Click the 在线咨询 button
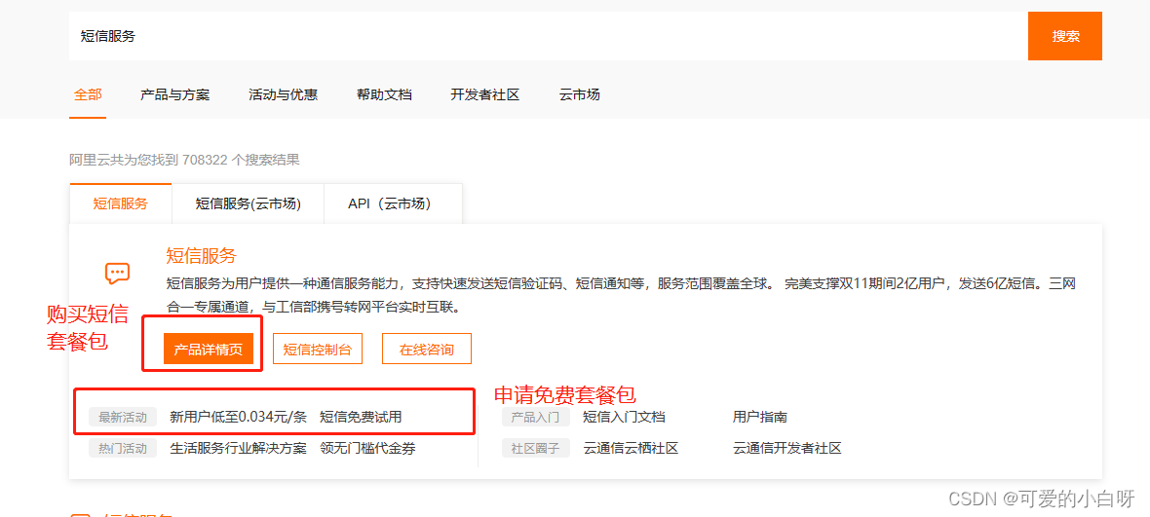This screenshot has height=517, width=1150. pyautogui.click(x=427, y=350)
